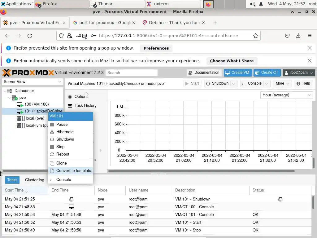
Task: Dismiss the Mozilla data sharing notification
Action: coord(309,61)
